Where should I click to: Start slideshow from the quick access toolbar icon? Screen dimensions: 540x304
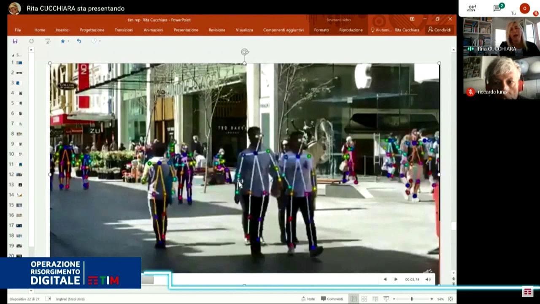48,41
